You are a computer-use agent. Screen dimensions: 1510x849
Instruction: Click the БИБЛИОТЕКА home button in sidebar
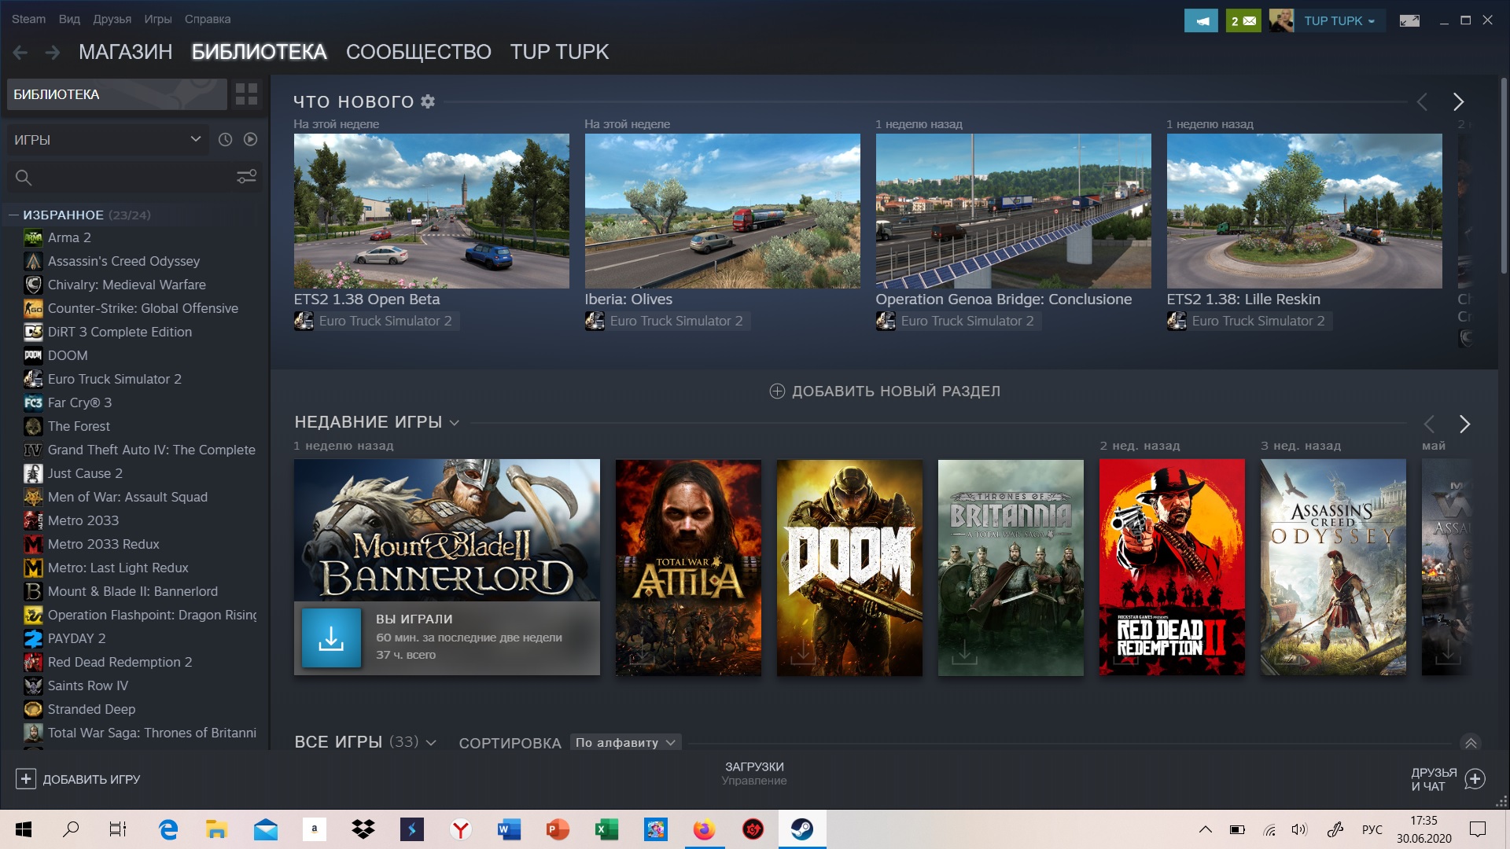click(x=116, y=94)
